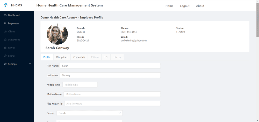Screen dimensions: 259x122
Task: Click the Settings gear icon
Action: 5,64
